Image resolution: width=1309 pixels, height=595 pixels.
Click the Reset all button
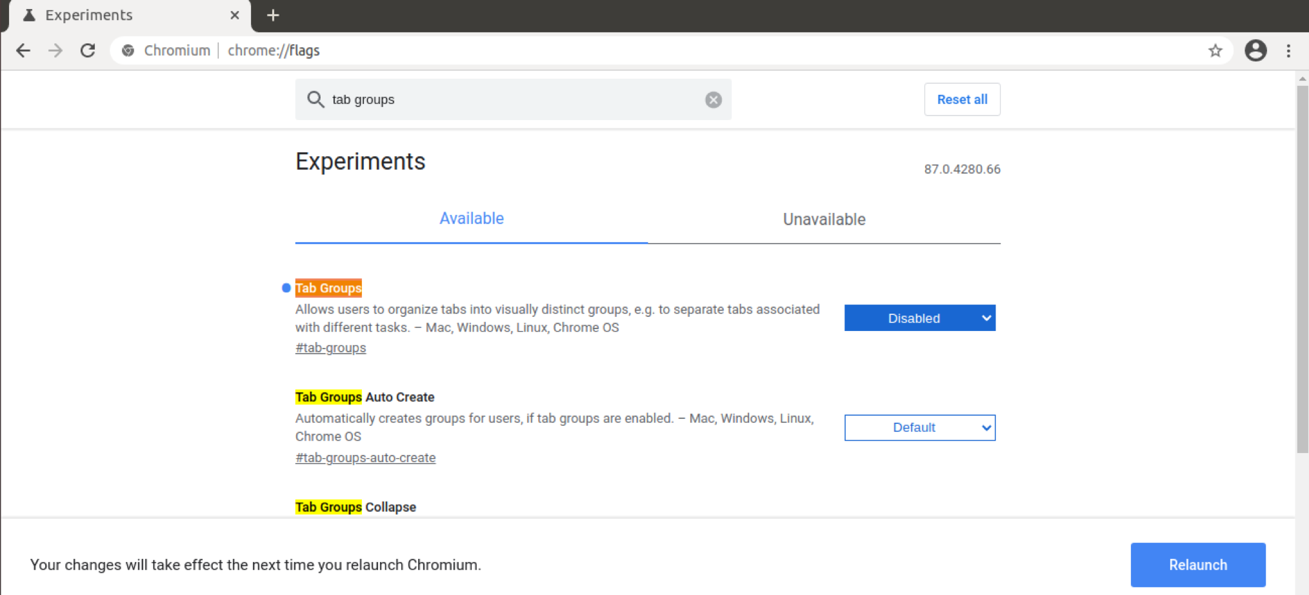pos(962,99)
